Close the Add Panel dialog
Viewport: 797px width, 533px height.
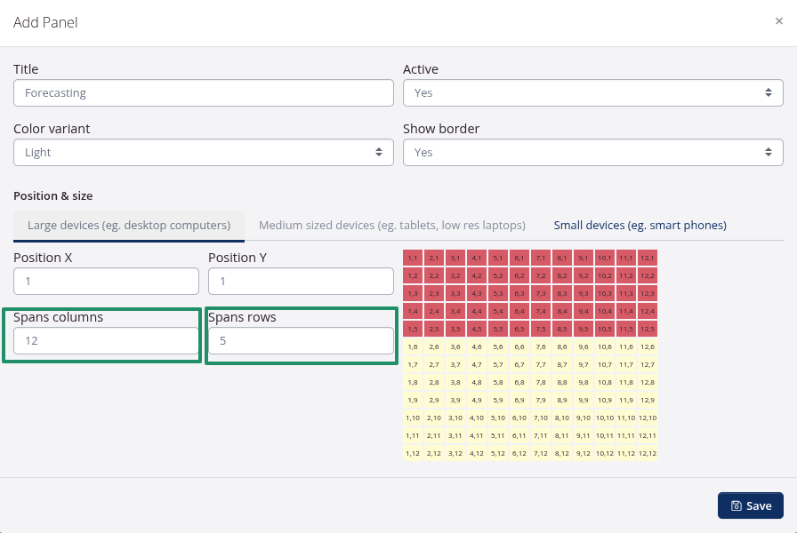[778, 21]
